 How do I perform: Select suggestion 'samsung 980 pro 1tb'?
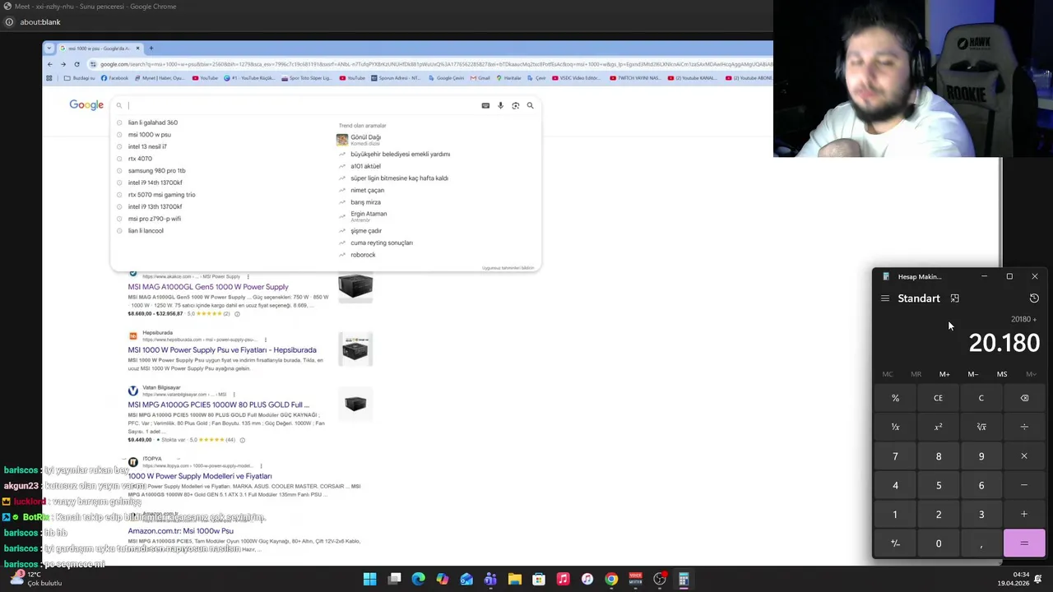(x=156, y=170)
